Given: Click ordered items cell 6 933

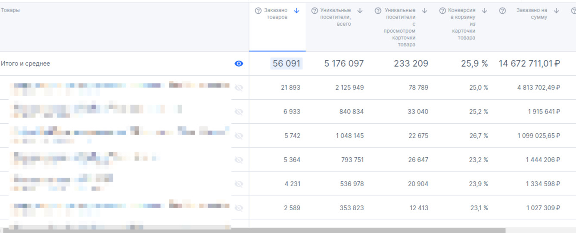Looking at the screenshot, I should (292, 112).
